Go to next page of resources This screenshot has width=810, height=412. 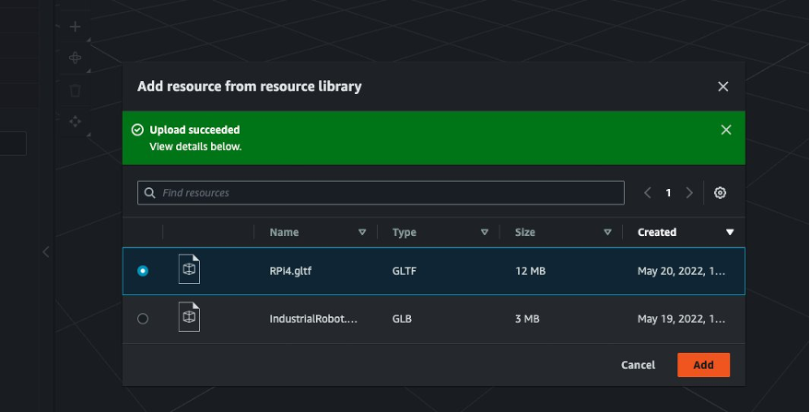click(689, 193)
